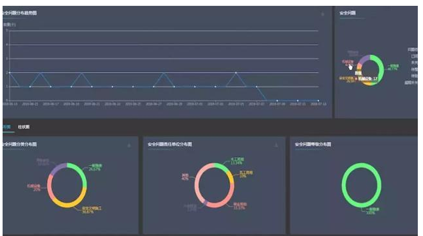Click the 机械设备: 17 tooltip text

point(368,79)
